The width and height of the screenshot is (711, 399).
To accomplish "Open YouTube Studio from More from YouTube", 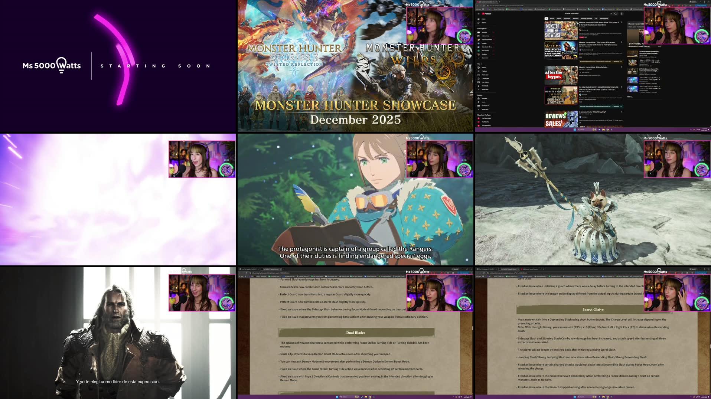I will click(487, 118).
